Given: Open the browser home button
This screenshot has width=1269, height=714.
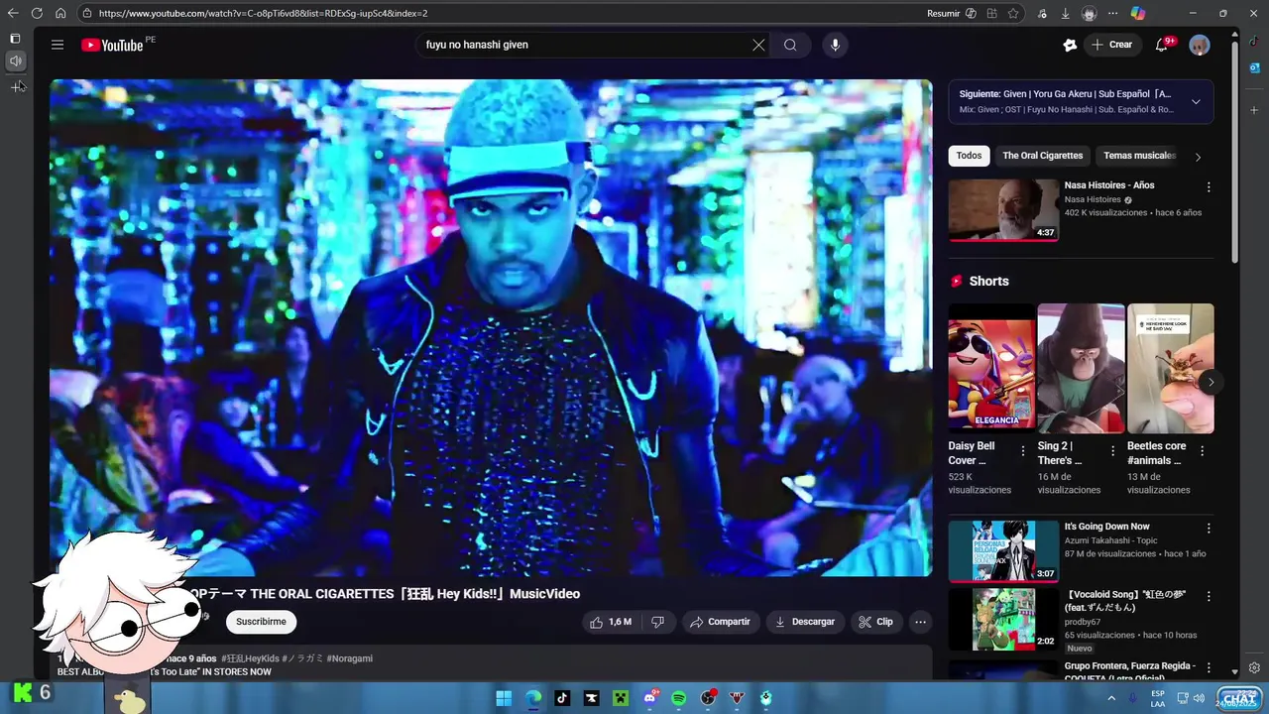Looking at the screenshot, I should (60, 13).
